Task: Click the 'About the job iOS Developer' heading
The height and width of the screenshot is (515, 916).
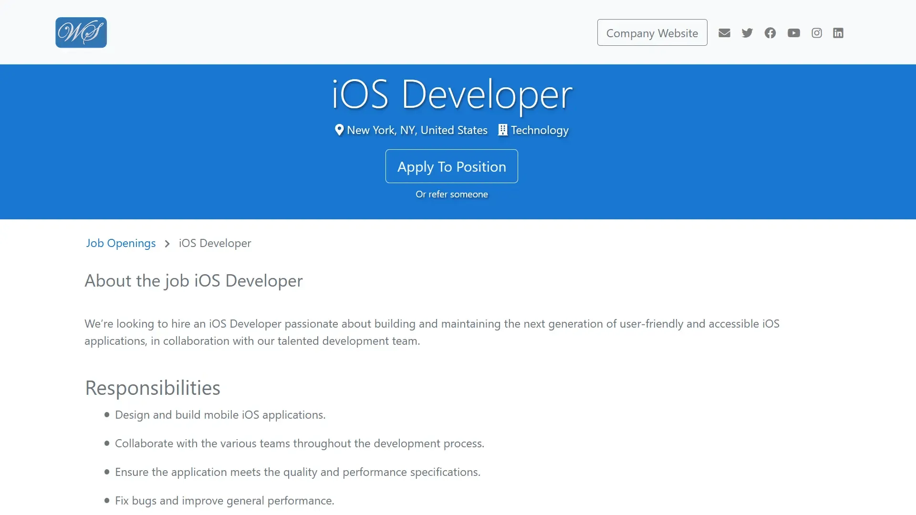Action: pyautogui.click(x=194, y=281)
